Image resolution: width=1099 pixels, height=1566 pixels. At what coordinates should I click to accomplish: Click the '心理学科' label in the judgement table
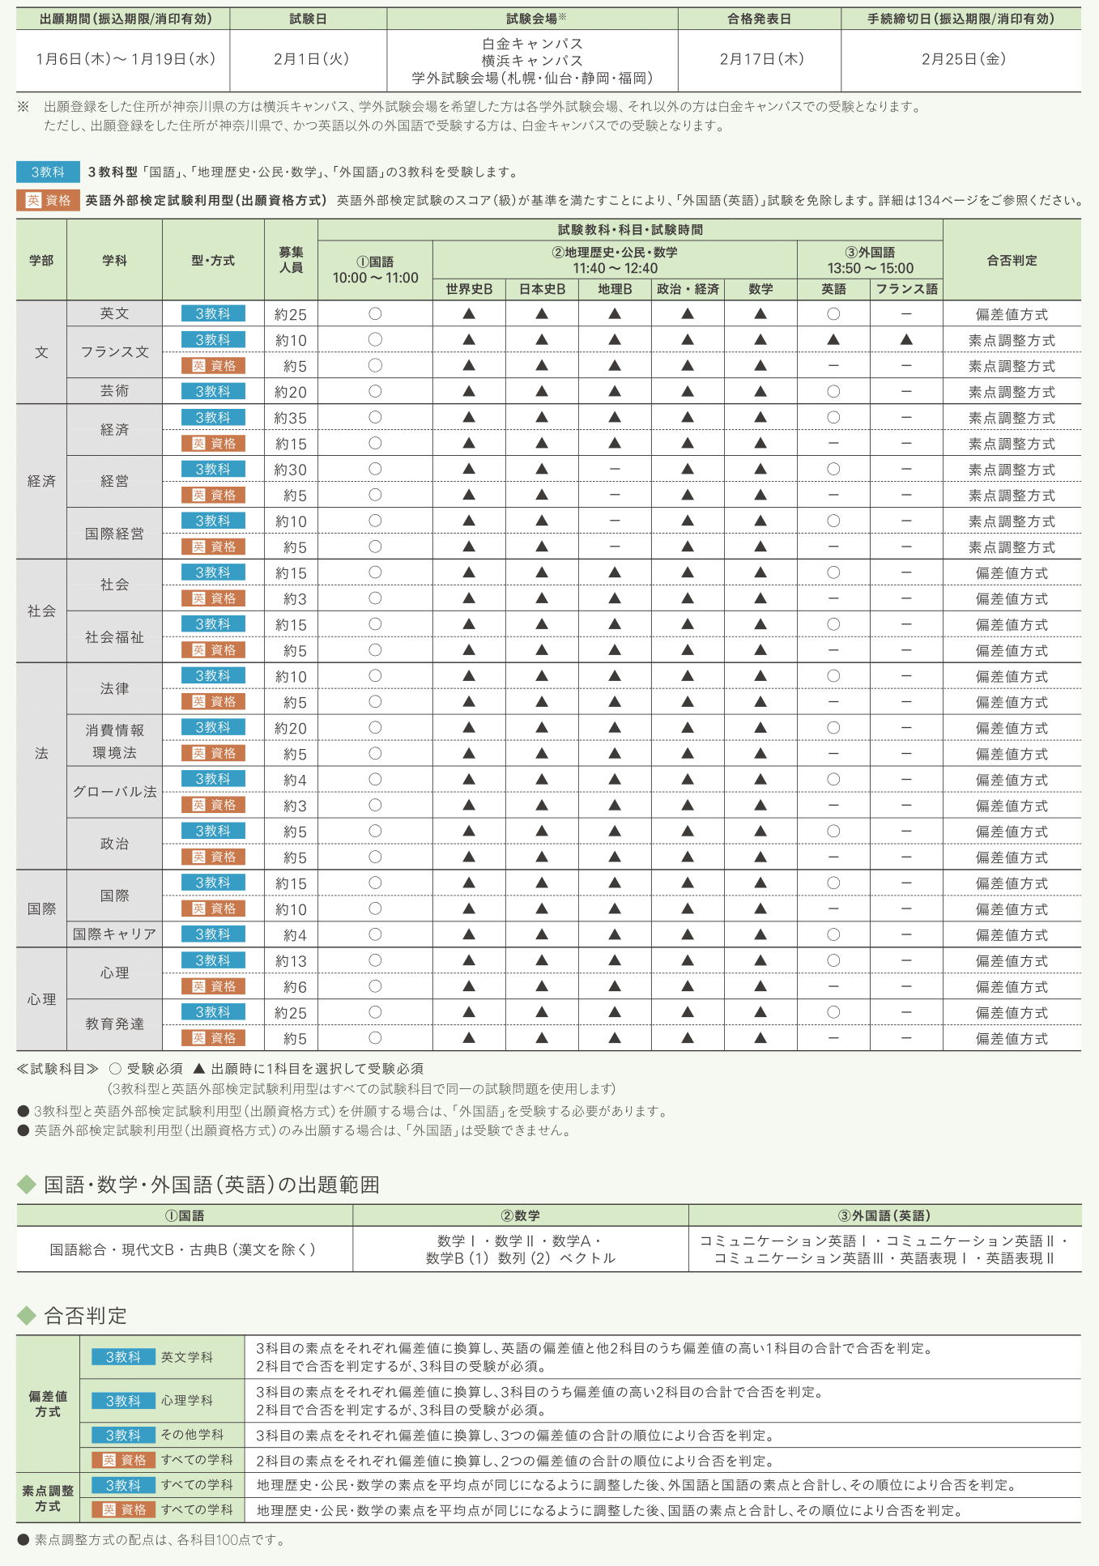click(186, 1401)
